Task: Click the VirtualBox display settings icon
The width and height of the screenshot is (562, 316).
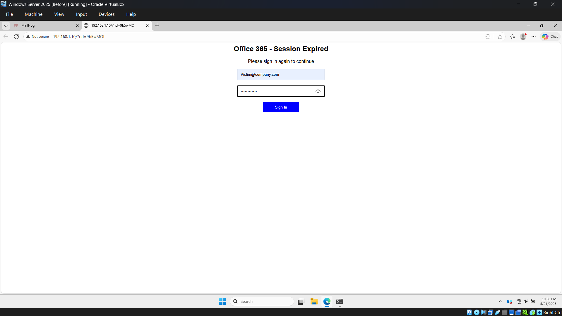Action: pyautogui.click(x=511, y=312)
